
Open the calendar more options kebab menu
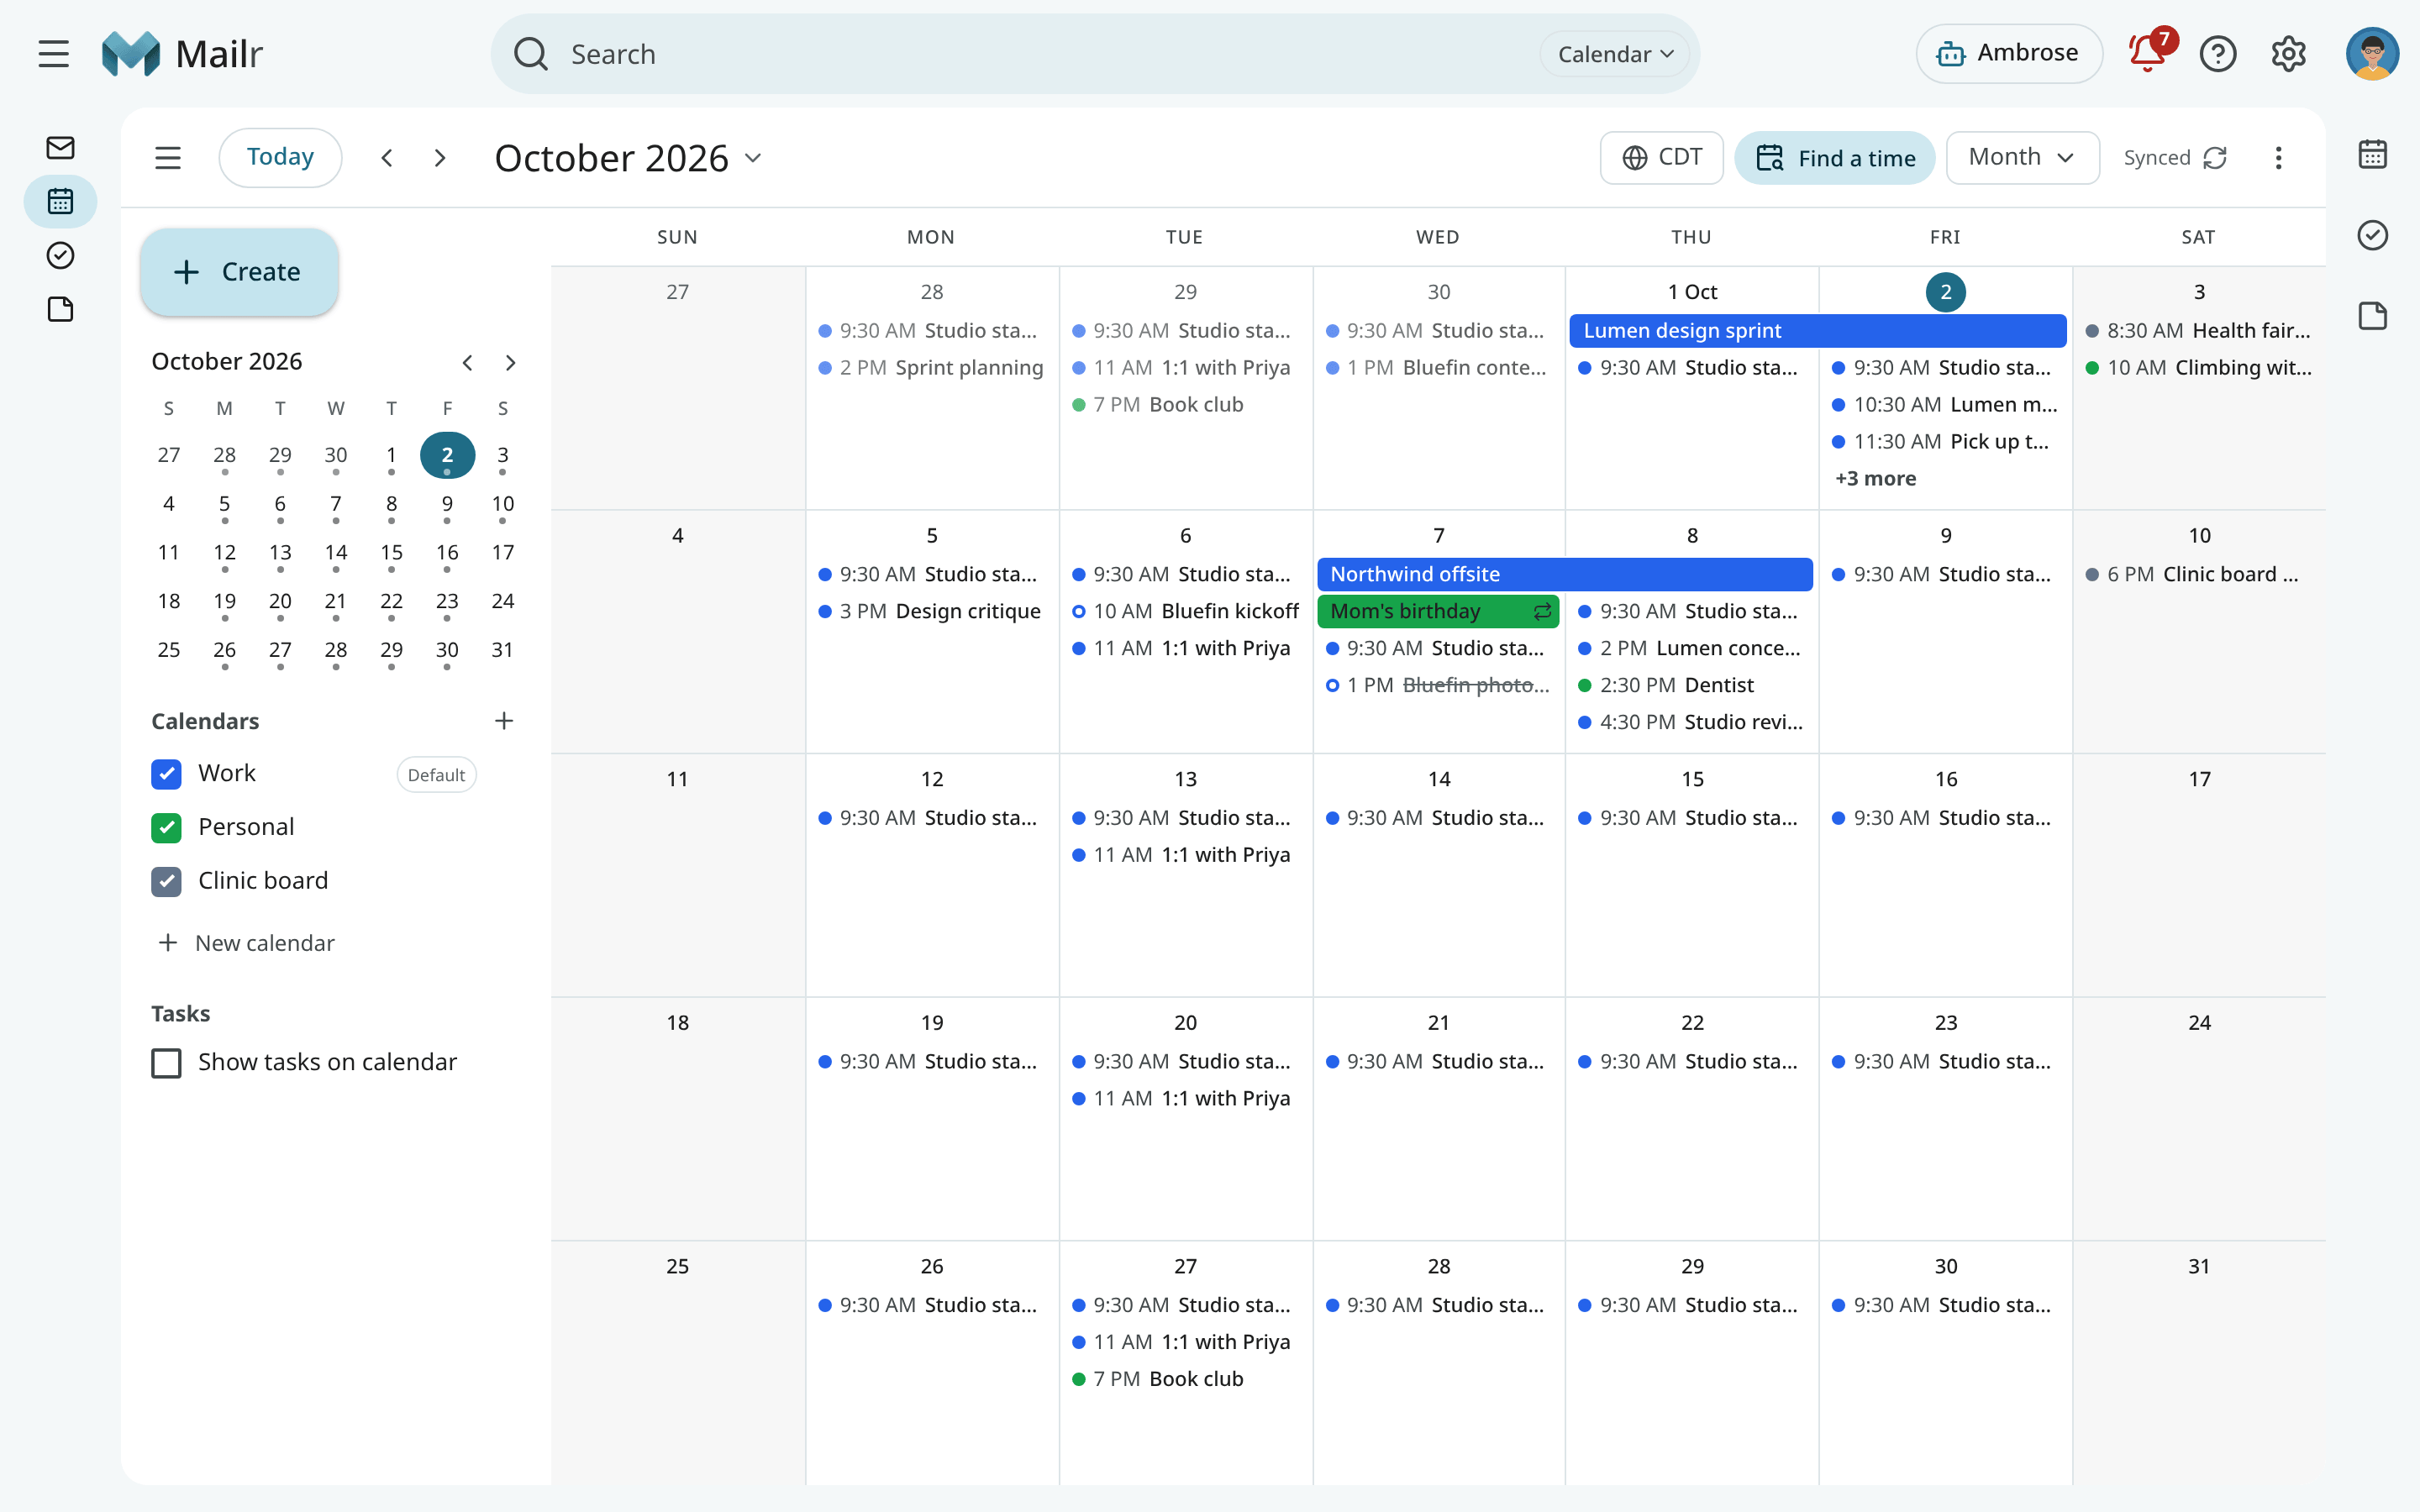pos(2278,158)
